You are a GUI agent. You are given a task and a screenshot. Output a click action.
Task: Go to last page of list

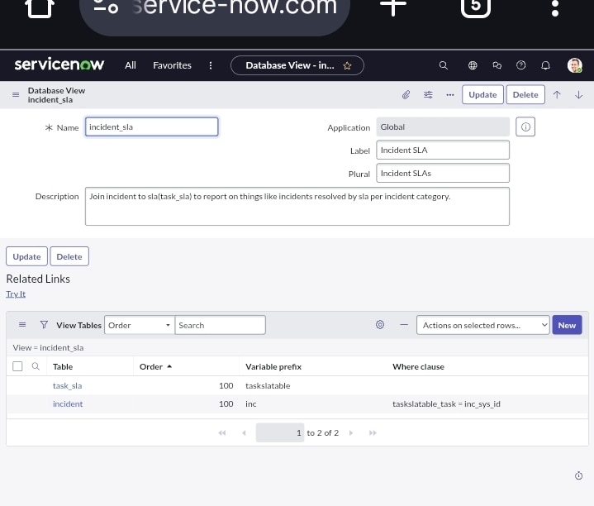(x=373, y=432)
